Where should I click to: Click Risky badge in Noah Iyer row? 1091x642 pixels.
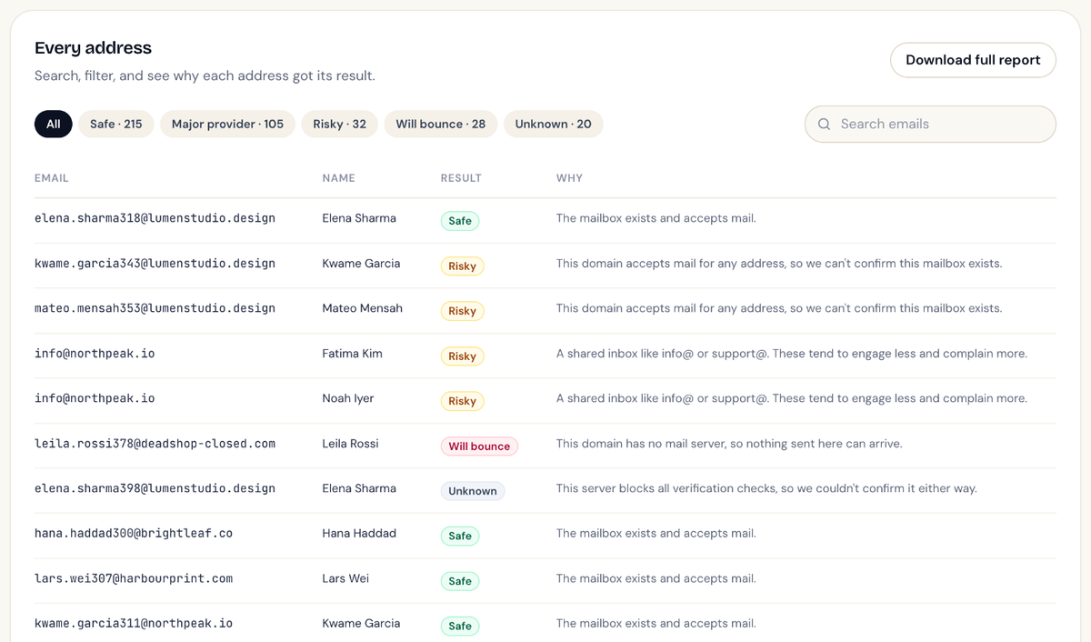pyautogui.click(x=462, y=401)
